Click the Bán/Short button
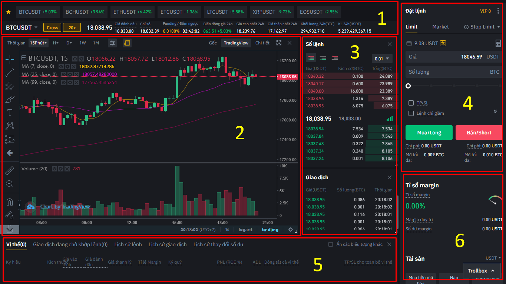 [x=479, y=132]
